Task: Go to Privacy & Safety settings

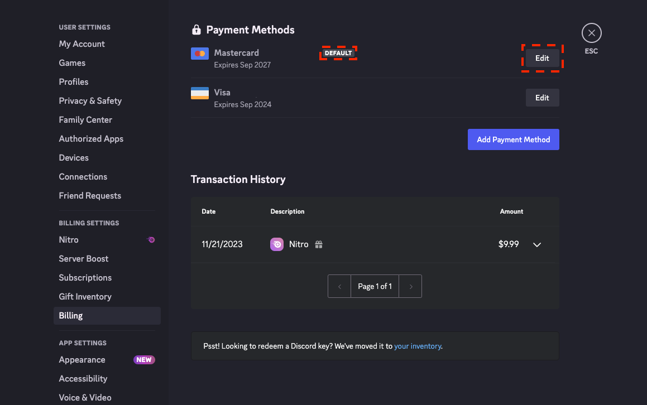Action: (x=90, y=100)
